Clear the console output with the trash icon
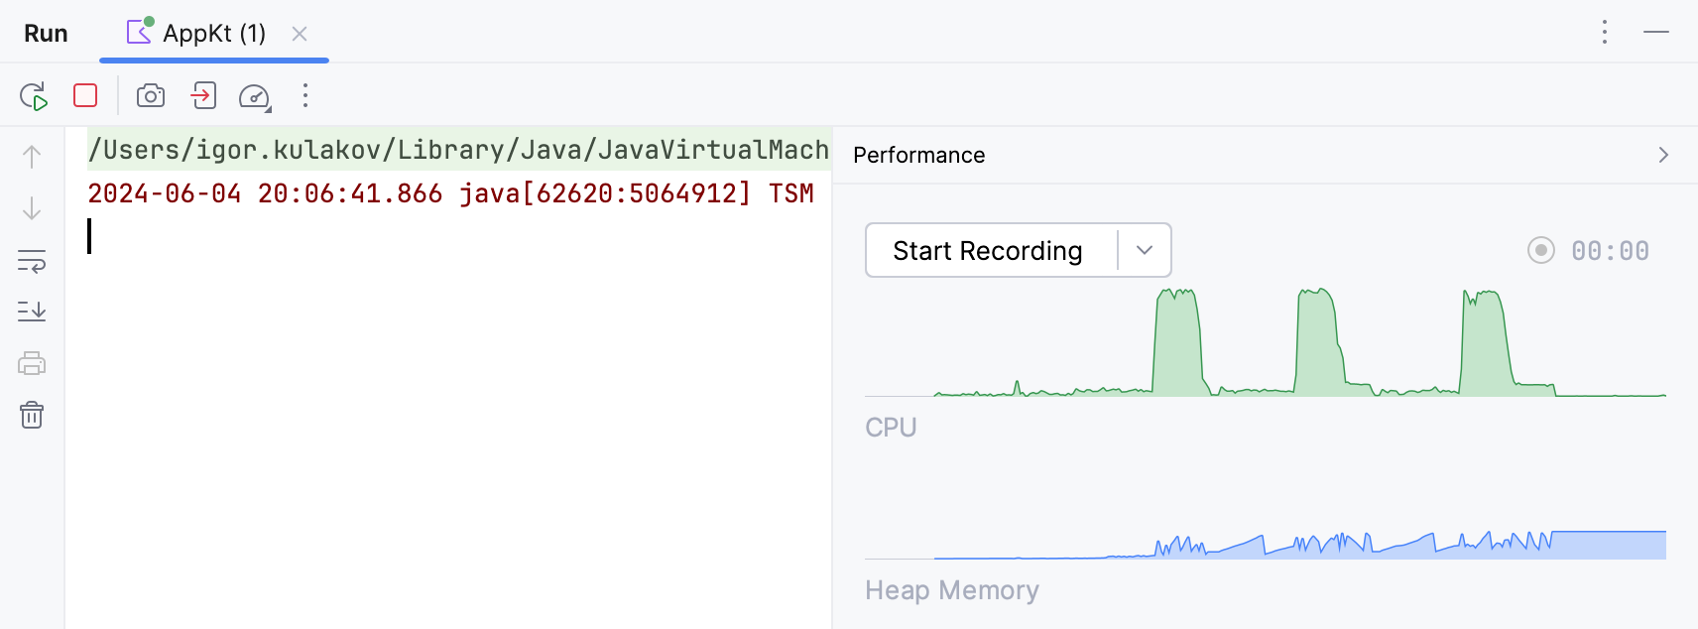1698x629 pixels. (x=32, y=416)
